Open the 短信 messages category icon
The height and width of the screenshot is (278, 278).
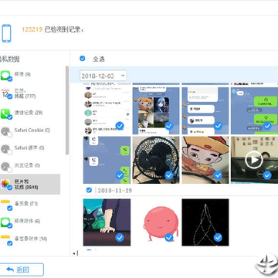5,76
